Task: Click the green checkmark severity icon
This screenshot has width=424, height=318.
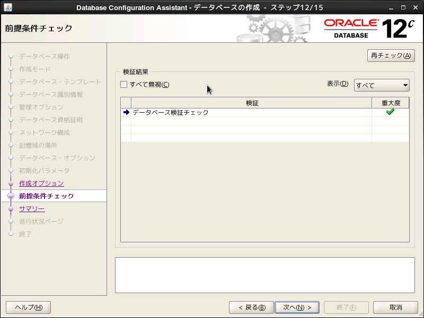Action: (x=390, y=112)
